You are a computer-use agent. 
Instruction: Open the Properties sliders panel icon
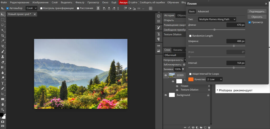(x=158, y=21)
